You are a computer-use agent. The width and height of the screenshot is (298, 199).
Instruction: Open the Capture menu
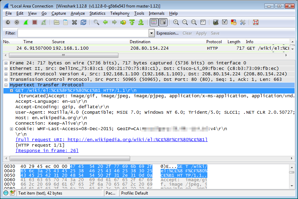[59, 13]
